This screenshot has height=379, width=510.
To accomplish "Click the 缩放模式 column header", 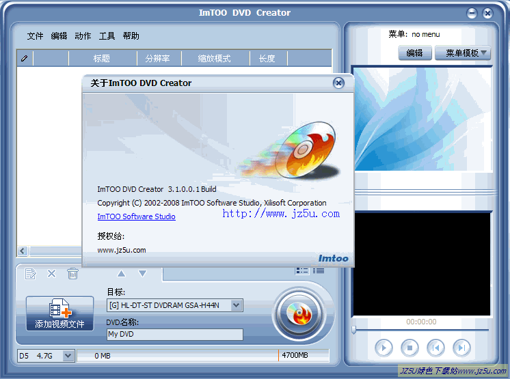I will tap(215, 59).
